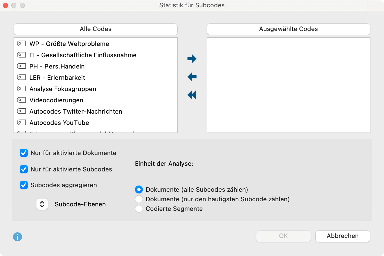Viewport: 384px width, 256px height.
Task: Disable Subcodes aggregieren option
Action: tap(24, 185)
